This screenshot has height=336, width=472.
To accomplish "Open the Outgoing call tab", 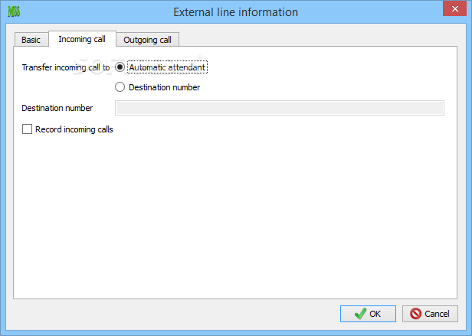I will tap(147, 40).
